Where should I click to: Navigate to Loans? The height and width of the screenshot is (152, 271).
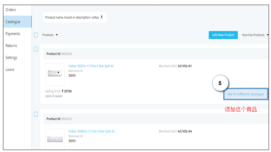10,69
